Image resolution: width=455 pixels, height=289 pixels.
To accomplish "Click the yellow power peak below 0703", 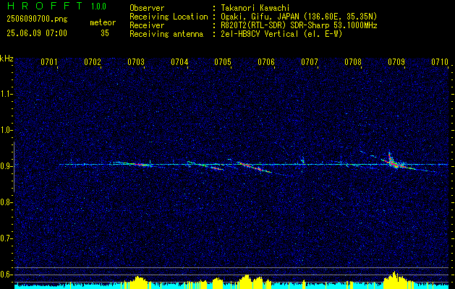I will pos(140,282).
